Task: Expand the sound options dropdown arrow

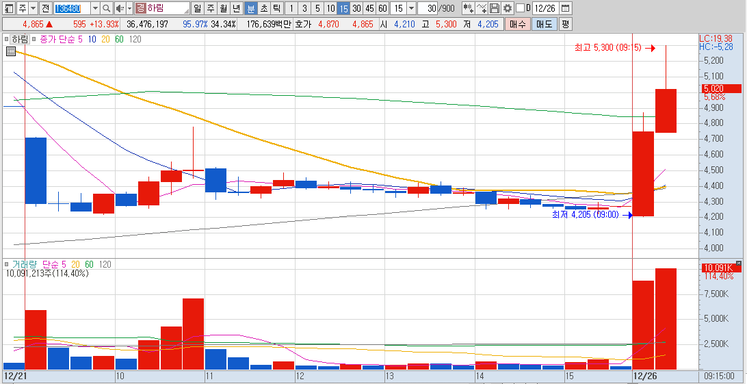Action: (x=129, y=8)
